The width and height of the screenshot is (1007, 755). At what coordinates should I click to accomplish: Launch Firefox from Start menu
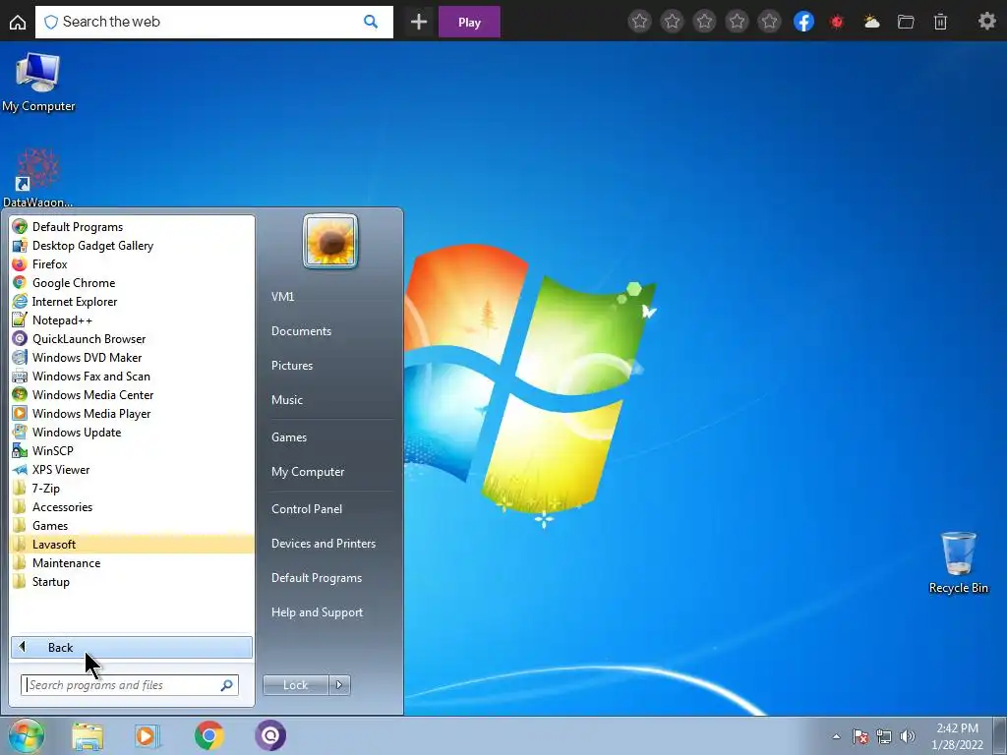point(132,263)
